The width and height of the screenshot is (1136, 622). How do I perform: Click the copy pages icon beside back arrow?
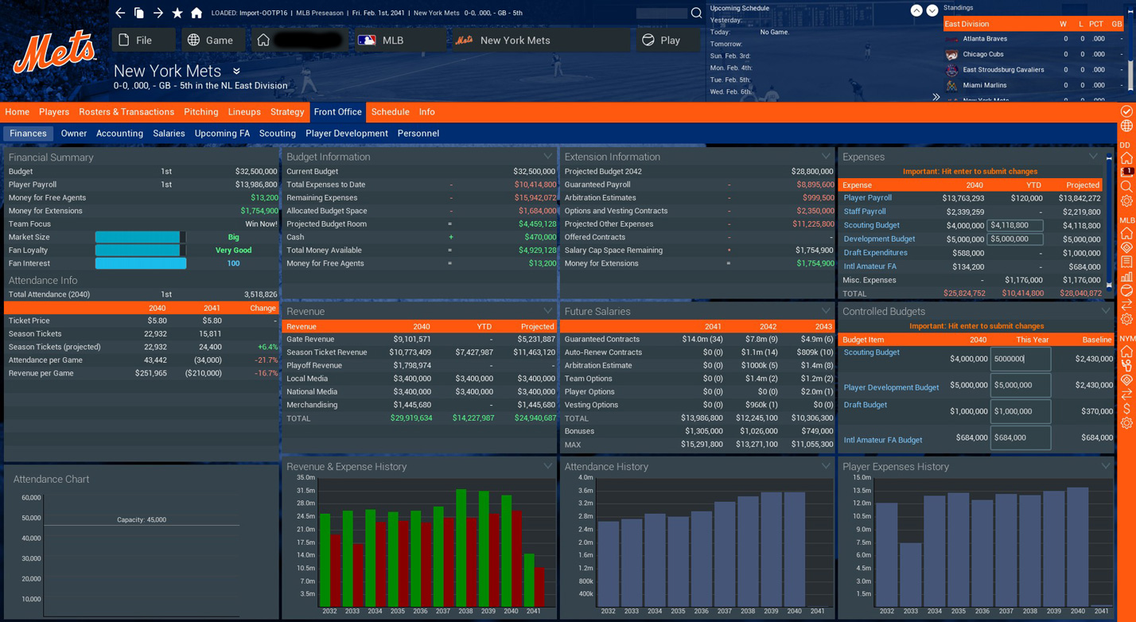point(139,13)
